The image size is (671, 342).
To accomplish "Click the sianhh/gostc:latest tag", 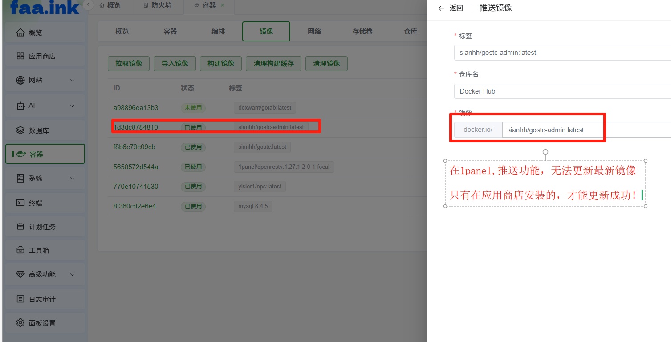I will click(x=262, y=147).
